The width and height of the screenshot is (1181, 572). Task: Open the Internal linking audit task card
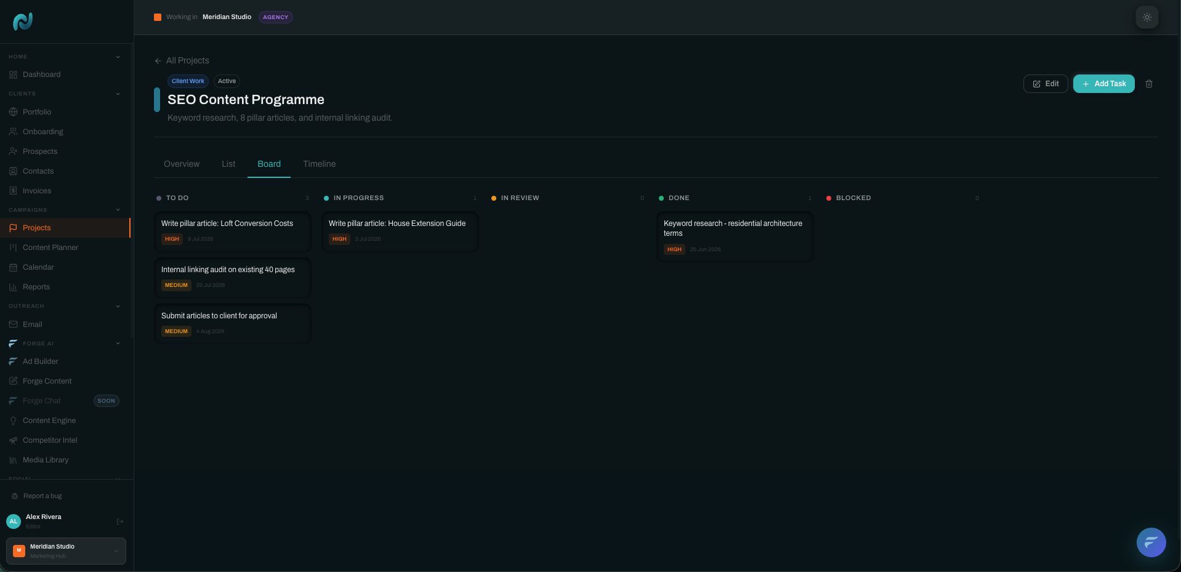tap(233, 278)
